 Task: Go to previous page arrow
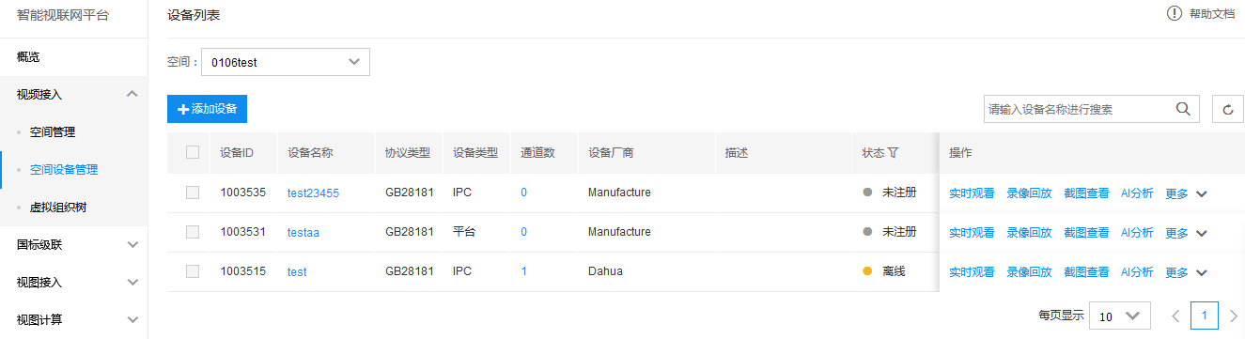pyautogui.click(x=1175, y=316)
